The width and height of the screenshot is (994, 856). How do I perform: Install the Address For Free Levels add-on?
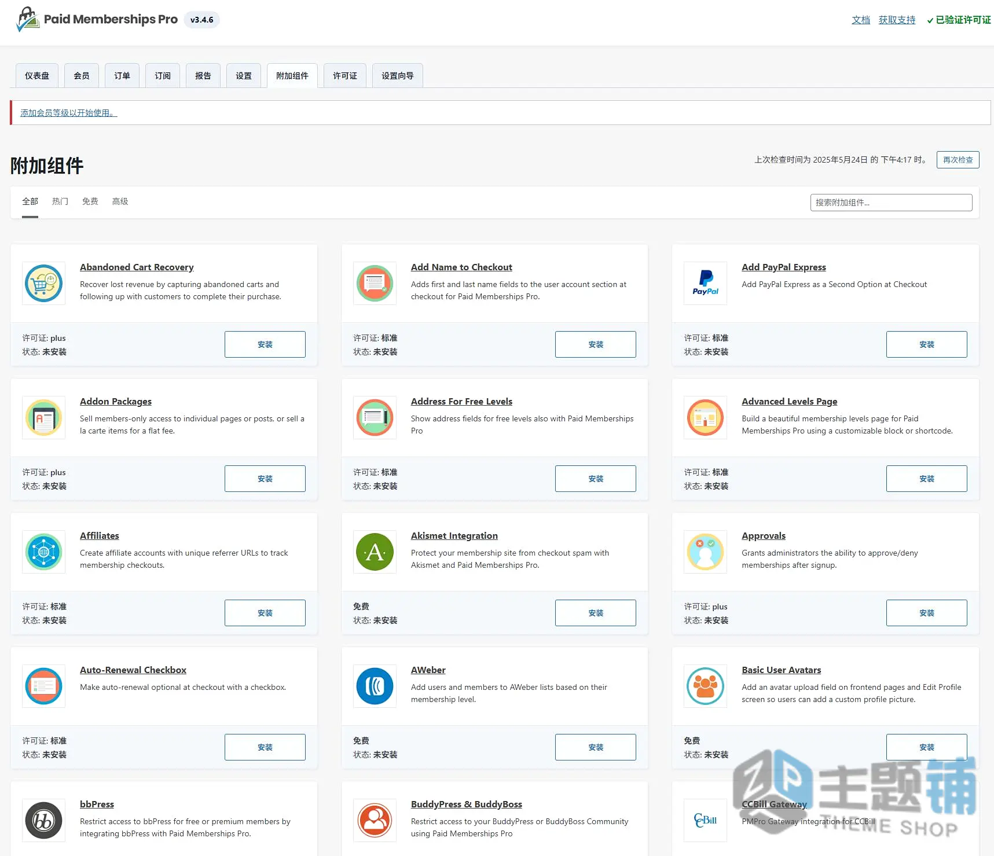point(596,479)
